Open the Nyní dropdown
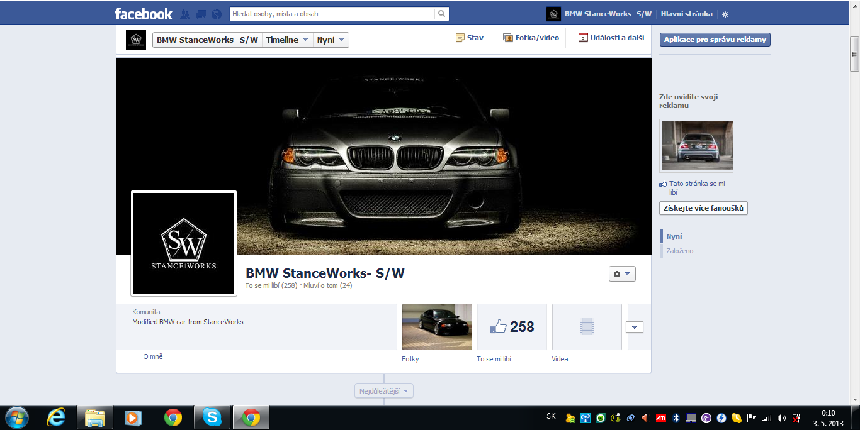Viewport: 860px width, 430px height. tap(331, 40)
